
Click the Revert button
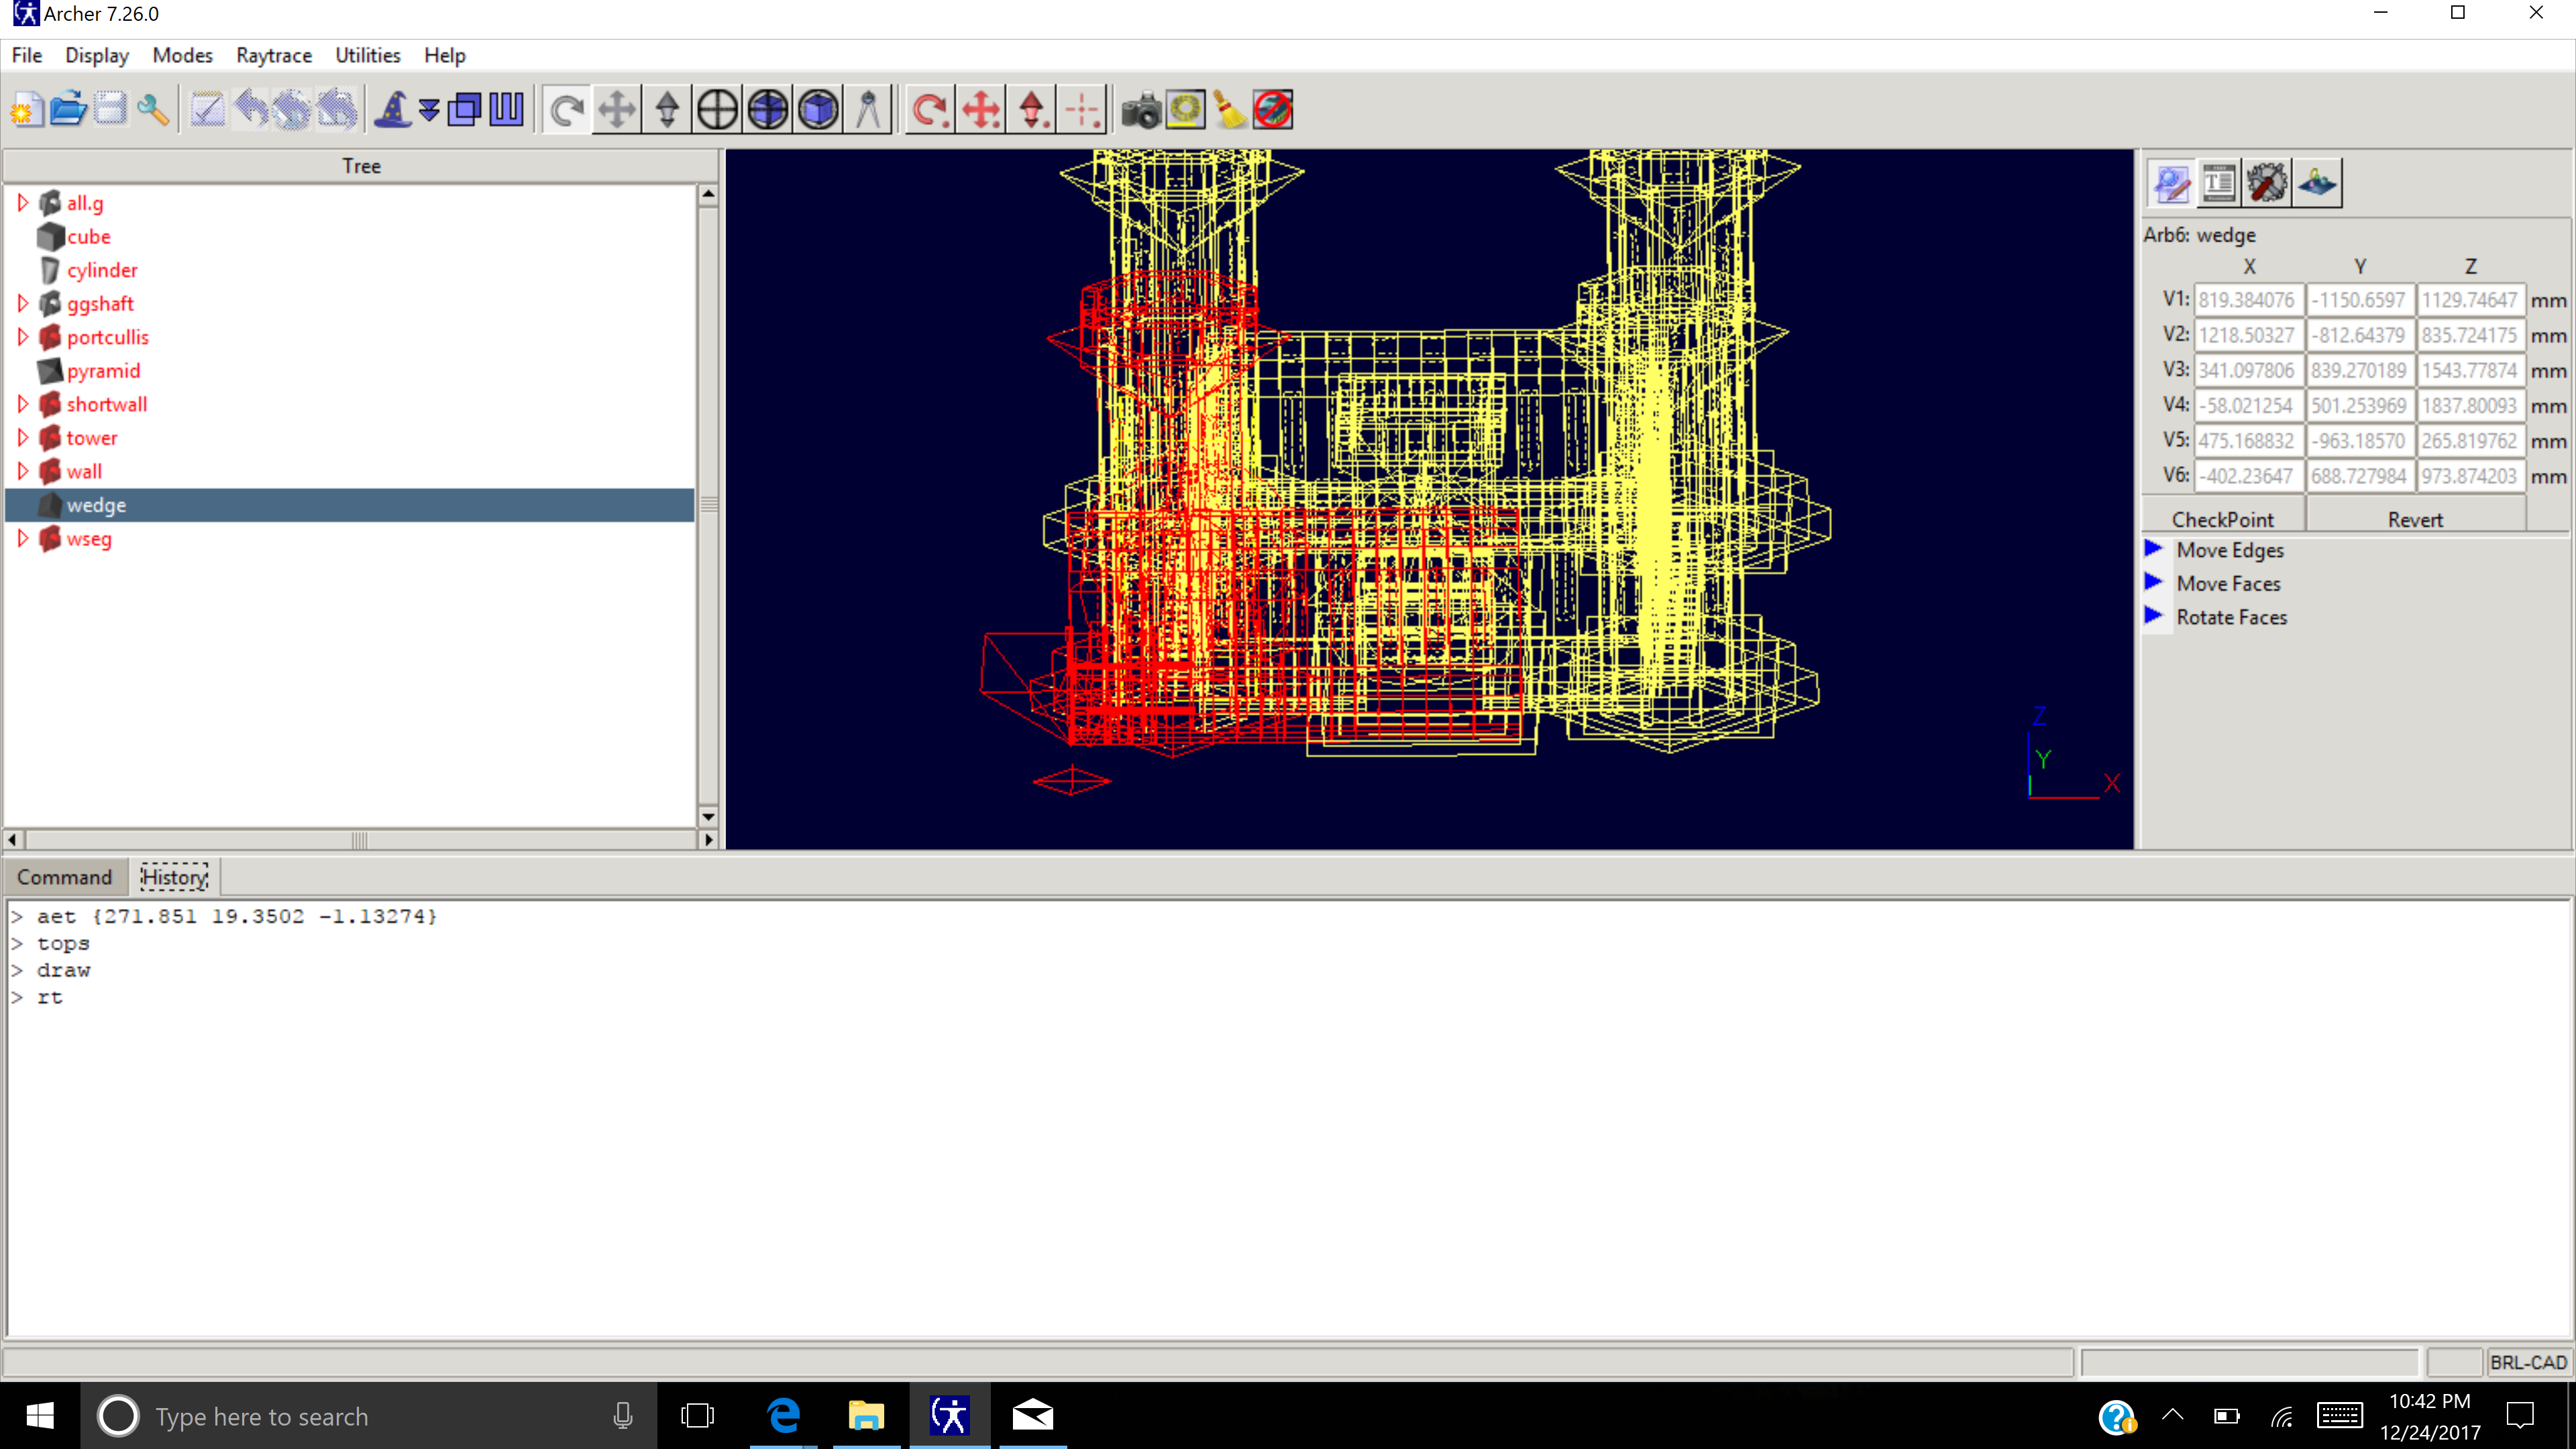[x=2415, y=519]
